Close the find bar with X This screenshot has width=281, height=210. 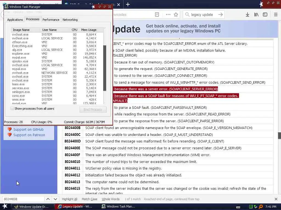coord(276,199)
